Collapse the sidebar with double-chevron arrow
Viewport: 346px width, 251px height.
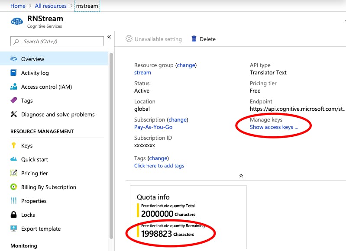coord(109,37)
